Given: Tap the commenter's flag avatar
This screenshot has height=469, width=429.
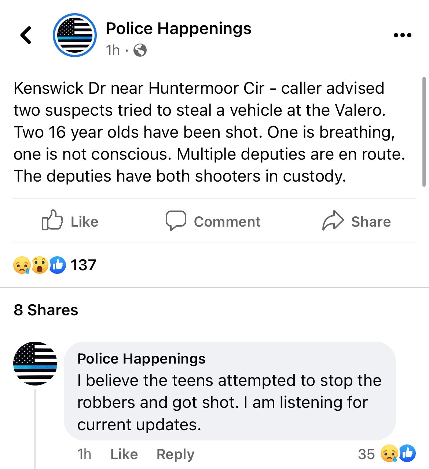Looking at the screenshot, I should click(35, 364).
